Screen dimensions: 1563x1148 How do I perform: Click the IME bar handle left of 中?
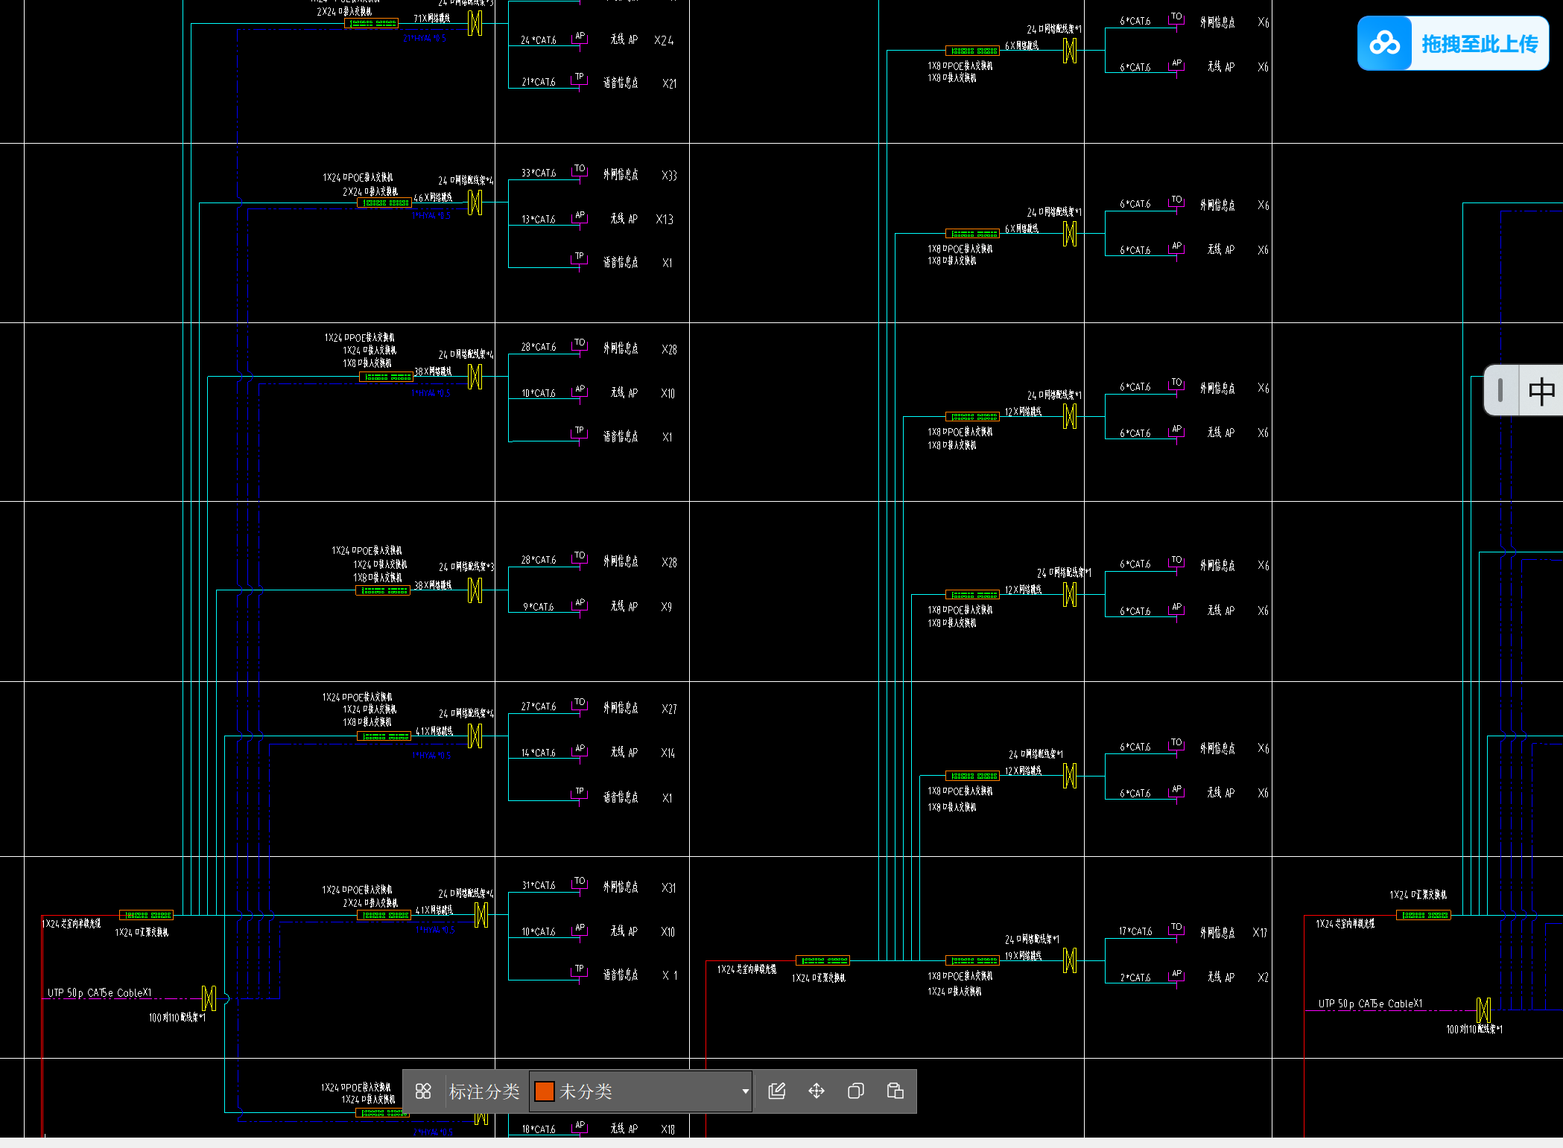1500,390
